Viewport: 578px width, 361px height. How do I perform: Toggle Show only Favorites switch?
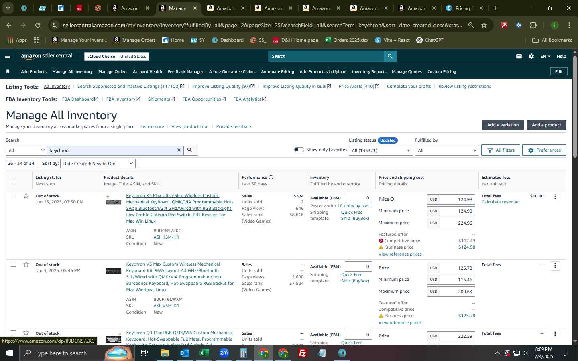click(299, 150)
